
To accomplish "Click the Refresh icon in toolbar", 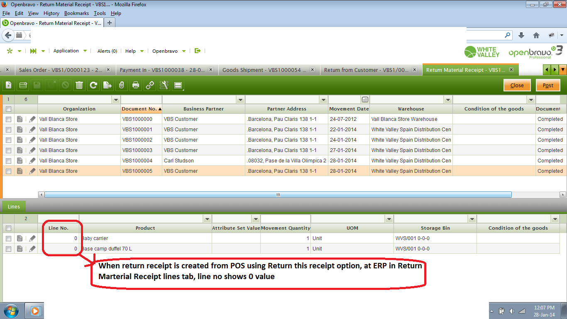I will [x=93, y=85].
